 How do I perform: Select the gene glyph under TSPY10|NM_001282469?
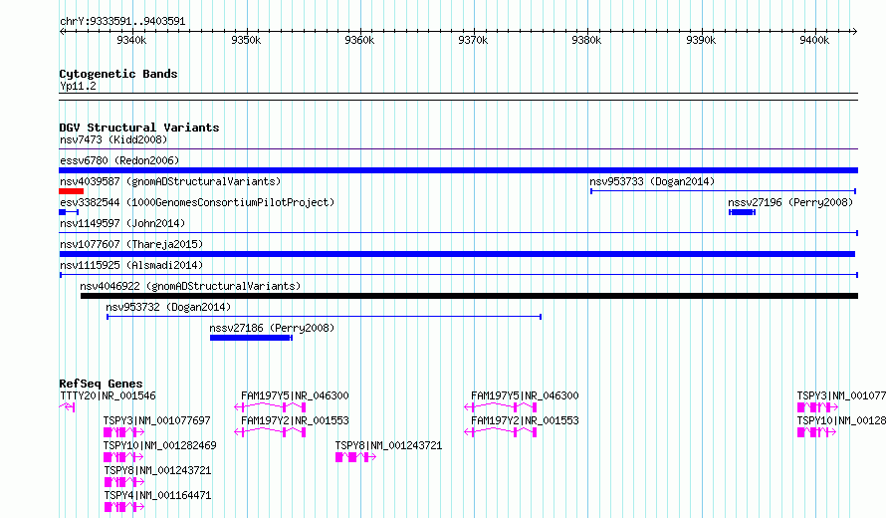tap(123, 457)
